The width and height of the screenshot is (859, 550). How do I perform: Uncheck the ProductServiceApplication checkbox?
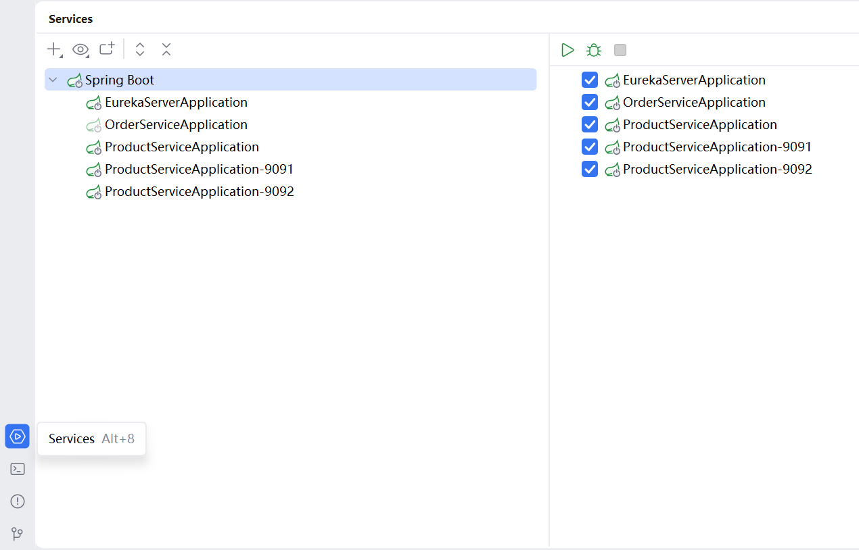[590, 124]
